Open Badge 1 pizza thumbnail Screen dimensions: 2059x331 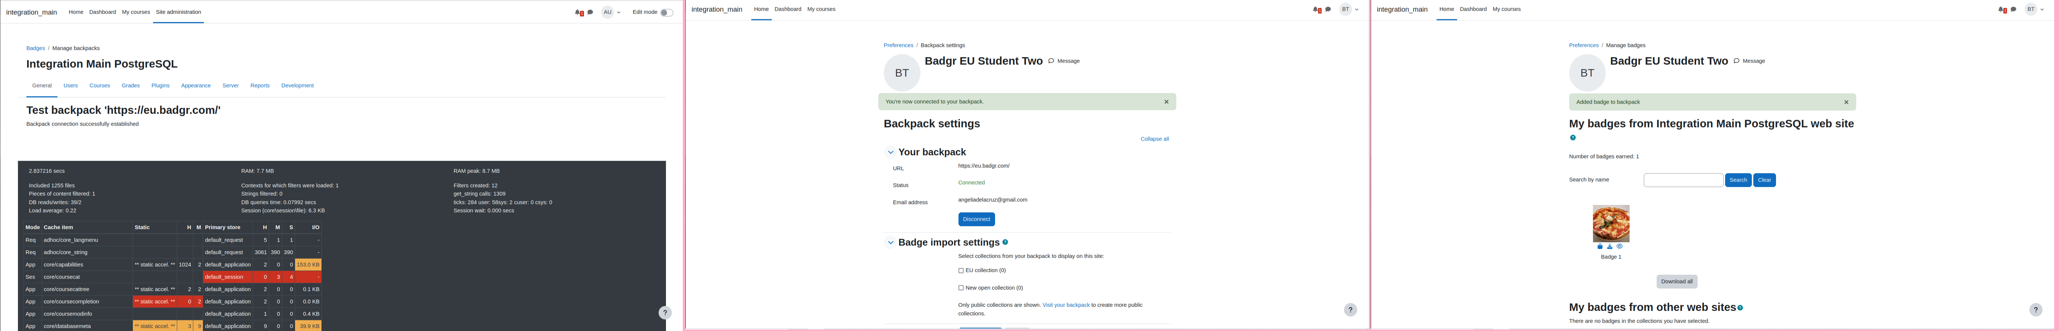(x=1611, y=224)
